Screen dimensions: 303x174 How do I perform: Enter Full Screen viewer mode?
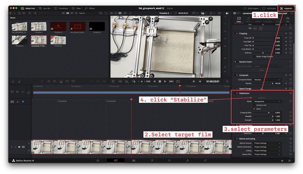(x=269, y=8)
